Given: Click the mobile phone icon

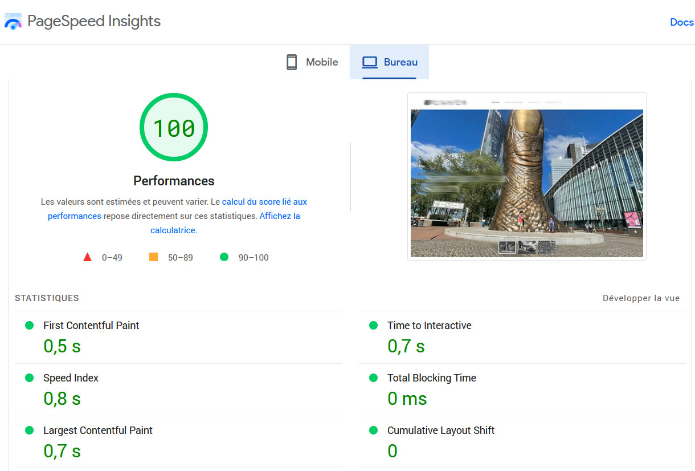Looking at the screenshot, I should [x=292, y=62].
